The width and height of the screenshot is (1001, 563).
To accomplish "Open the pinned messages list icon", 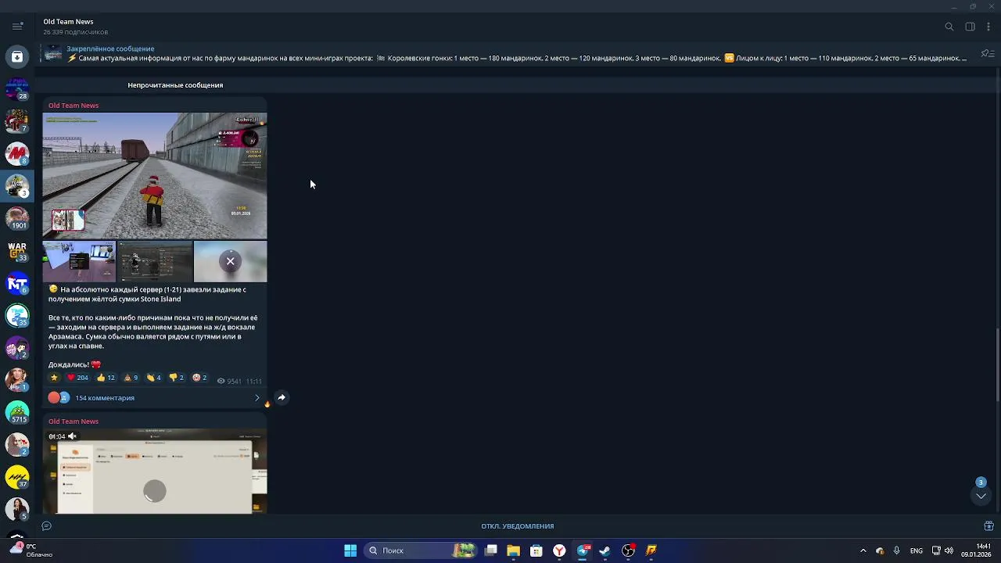I will (987, 54).
